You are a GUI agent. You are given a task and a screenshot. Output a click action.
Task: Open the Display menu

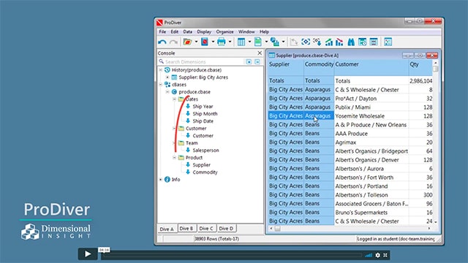(x=204, y=31)
